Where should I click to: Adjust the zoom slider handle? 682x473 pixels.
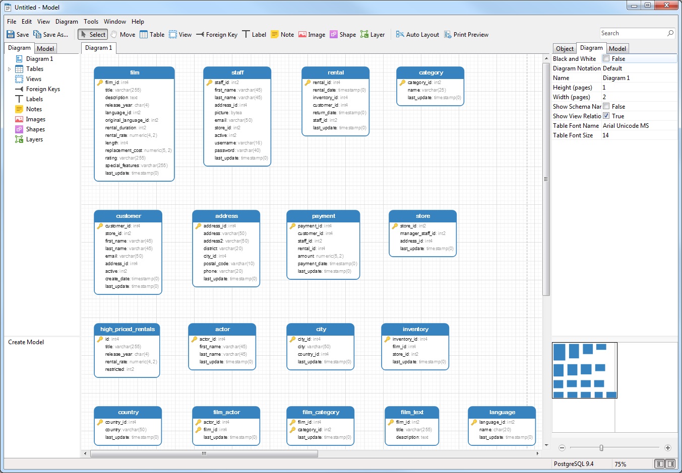(601, 448)
